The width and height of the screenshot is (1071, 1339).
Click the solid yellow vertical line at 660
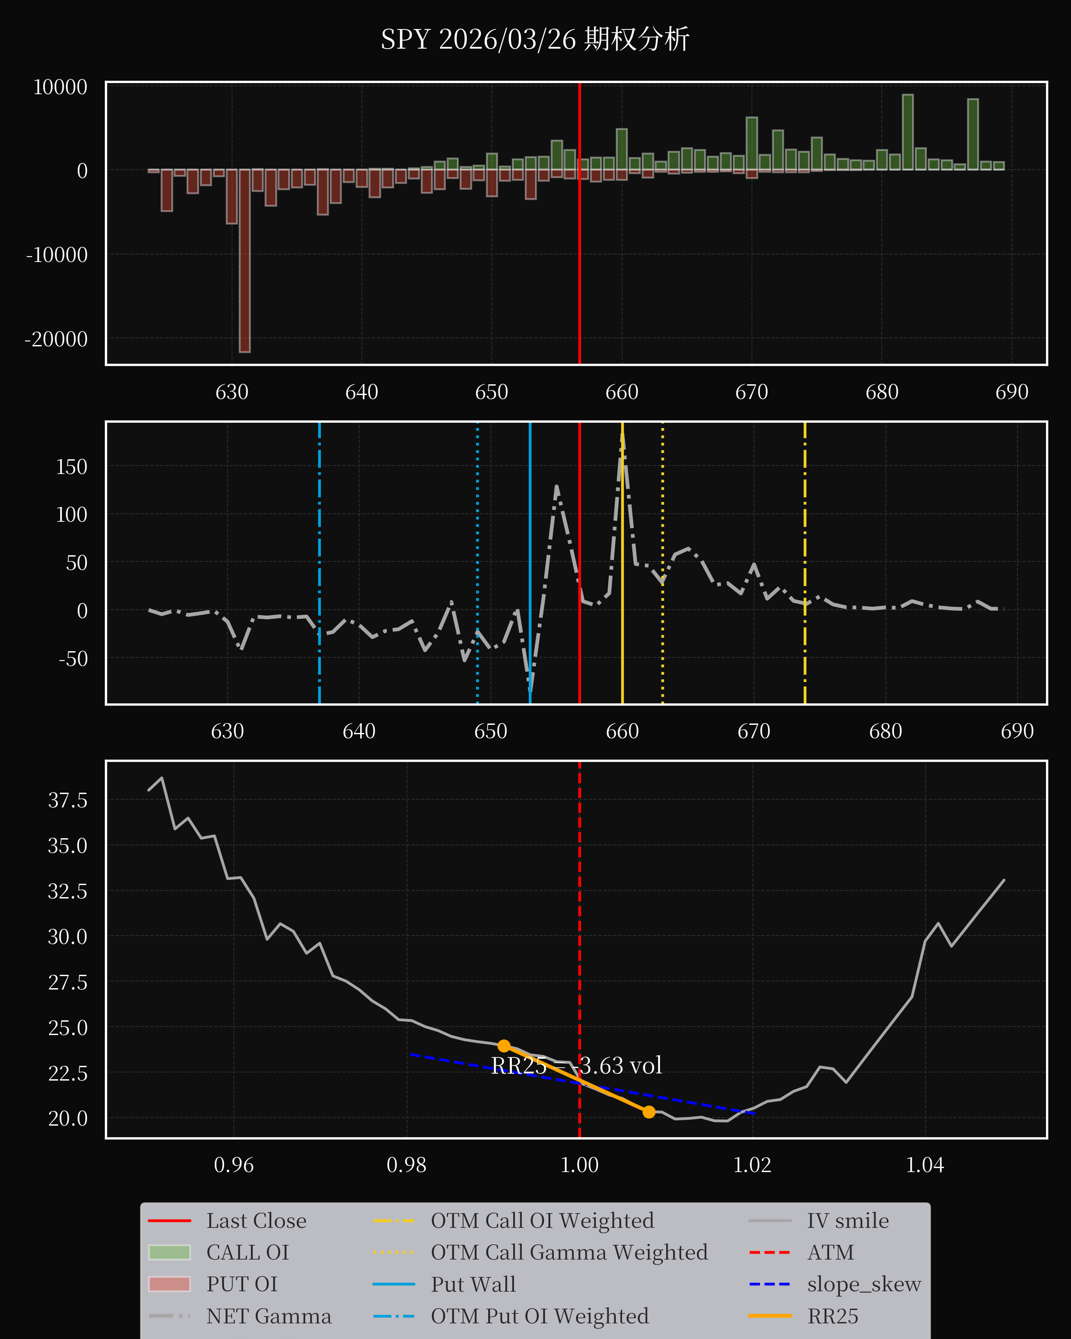pos(622,563)
